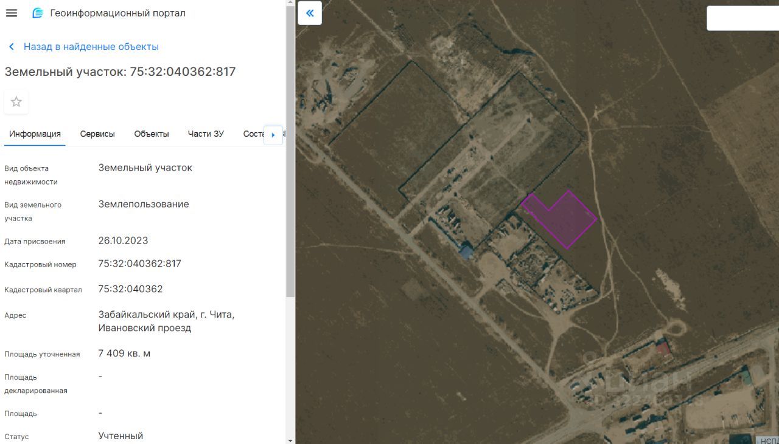
Task: Go back via Назад в найденные объекты
Action: click(x=91, y=47)
